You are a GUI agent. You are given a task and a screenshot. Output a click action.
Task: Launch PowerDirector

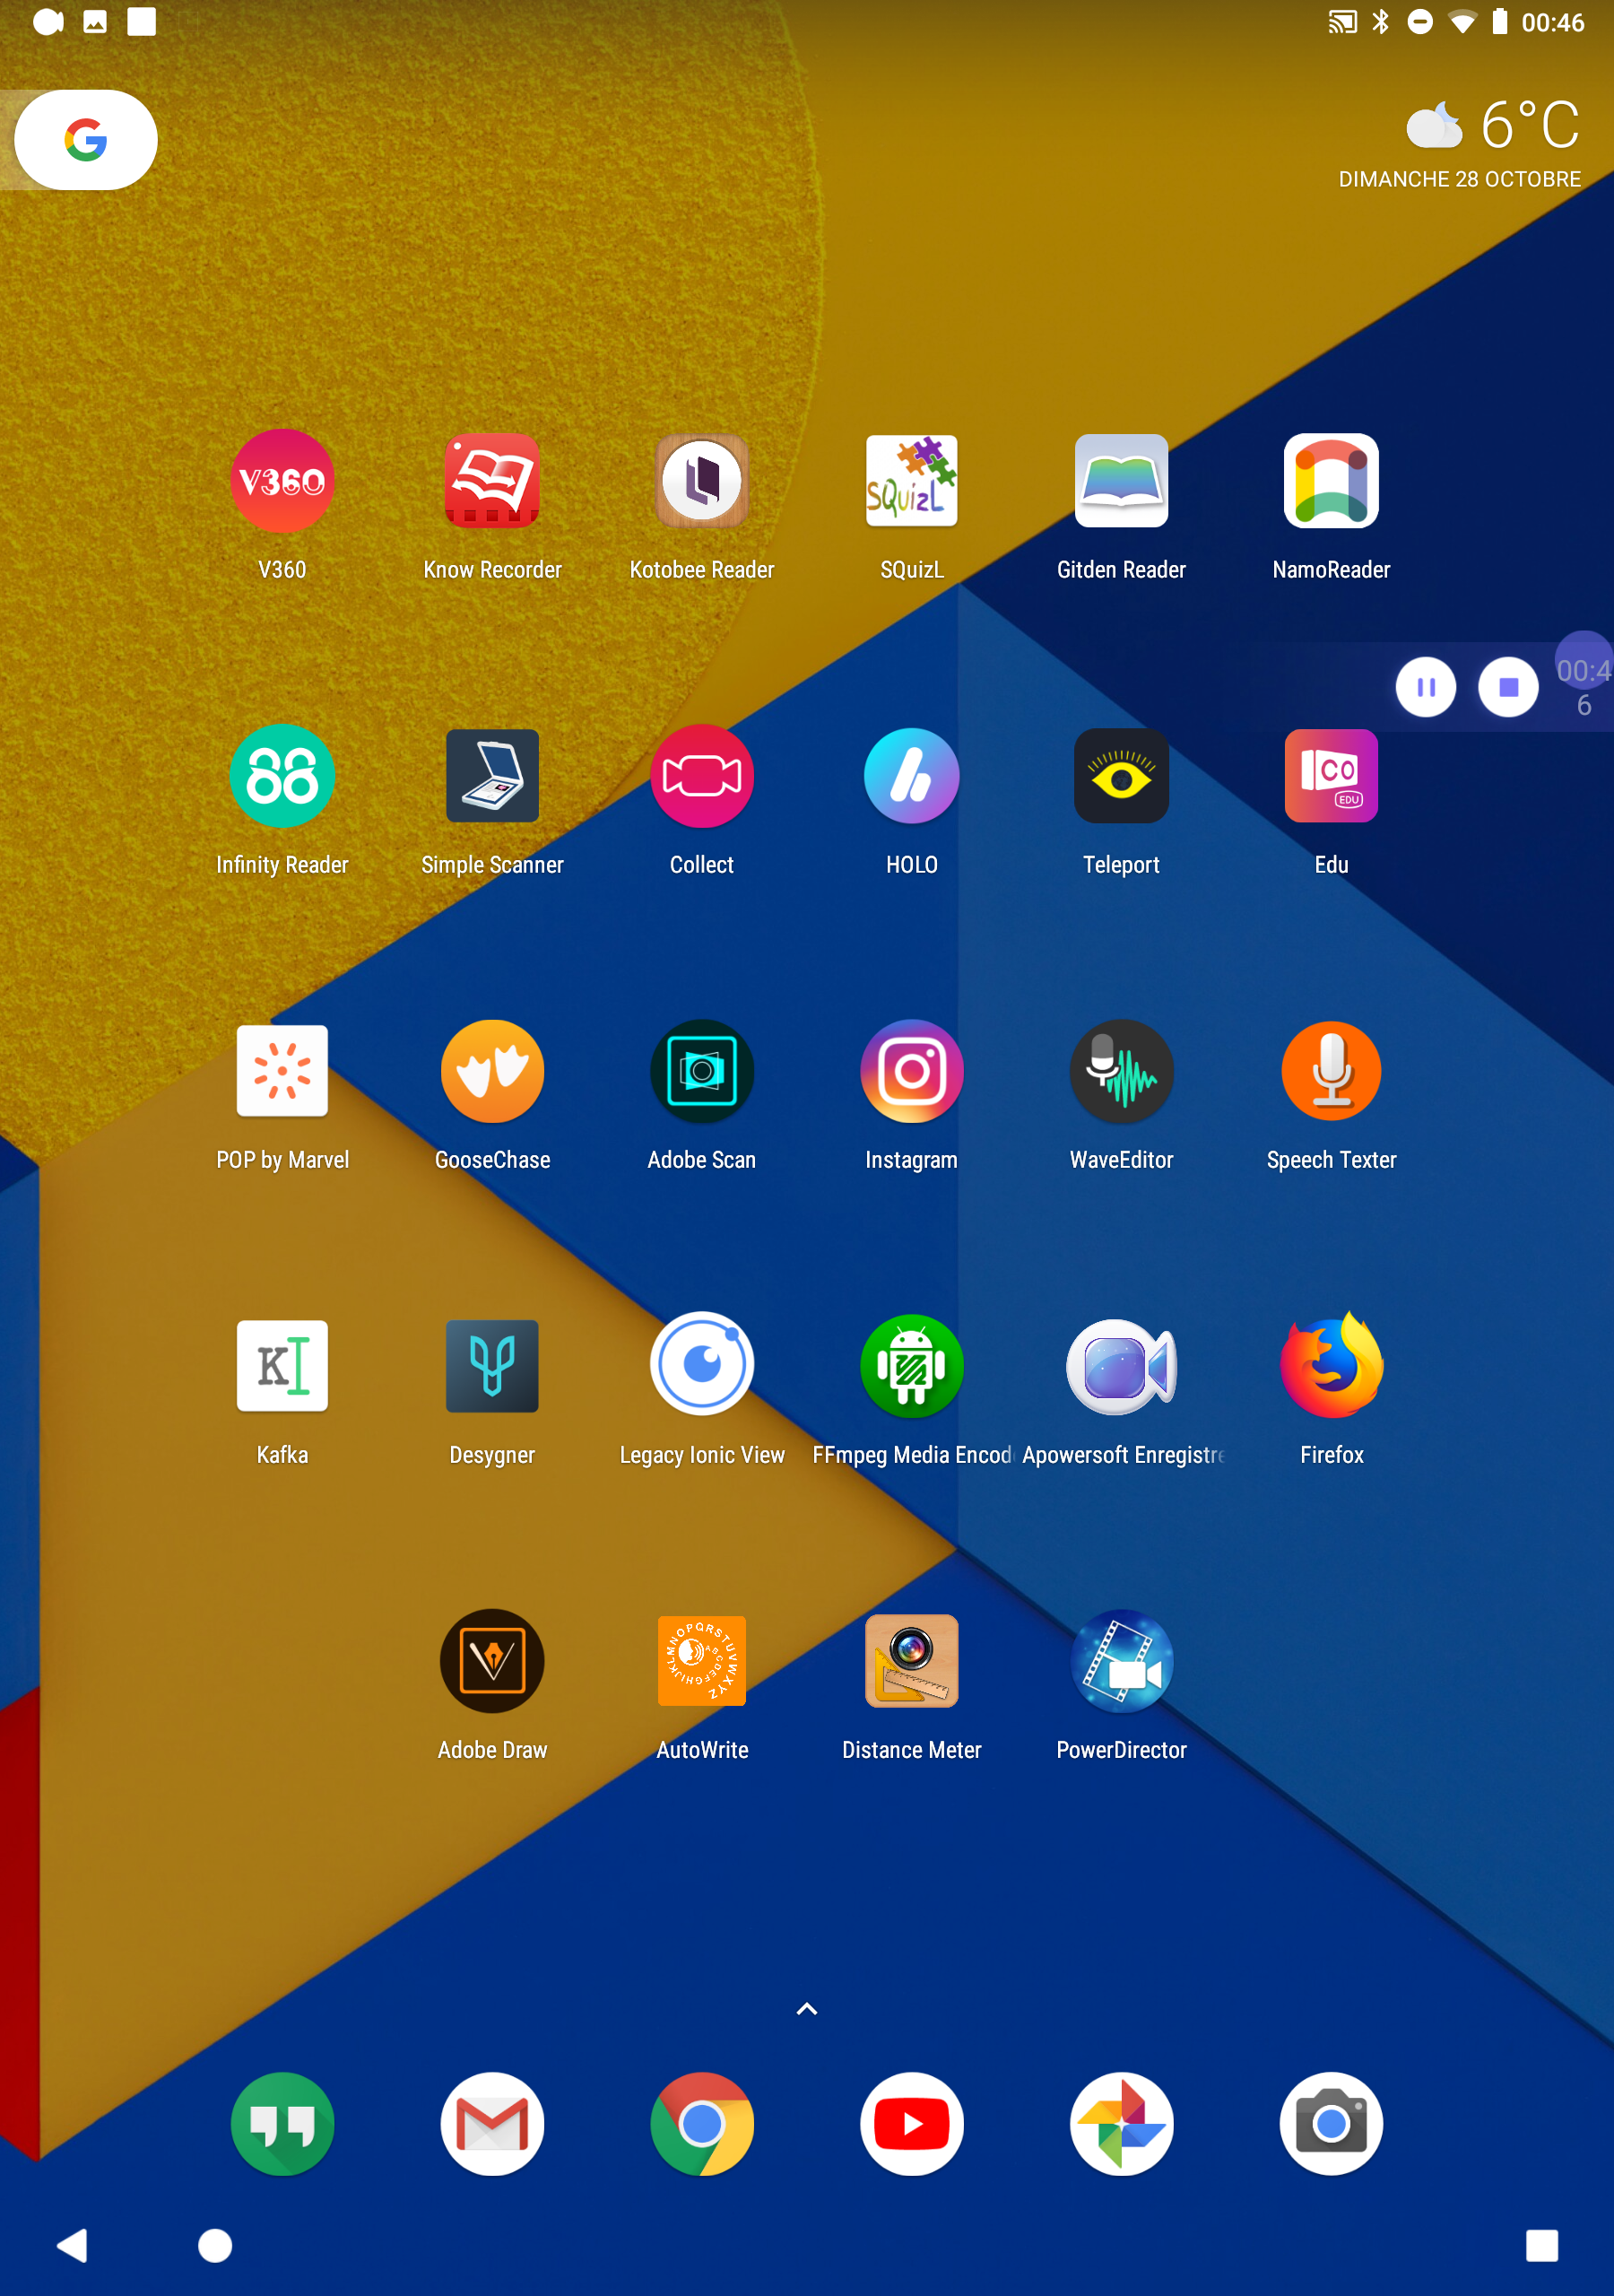[x=1121, y=1661]
